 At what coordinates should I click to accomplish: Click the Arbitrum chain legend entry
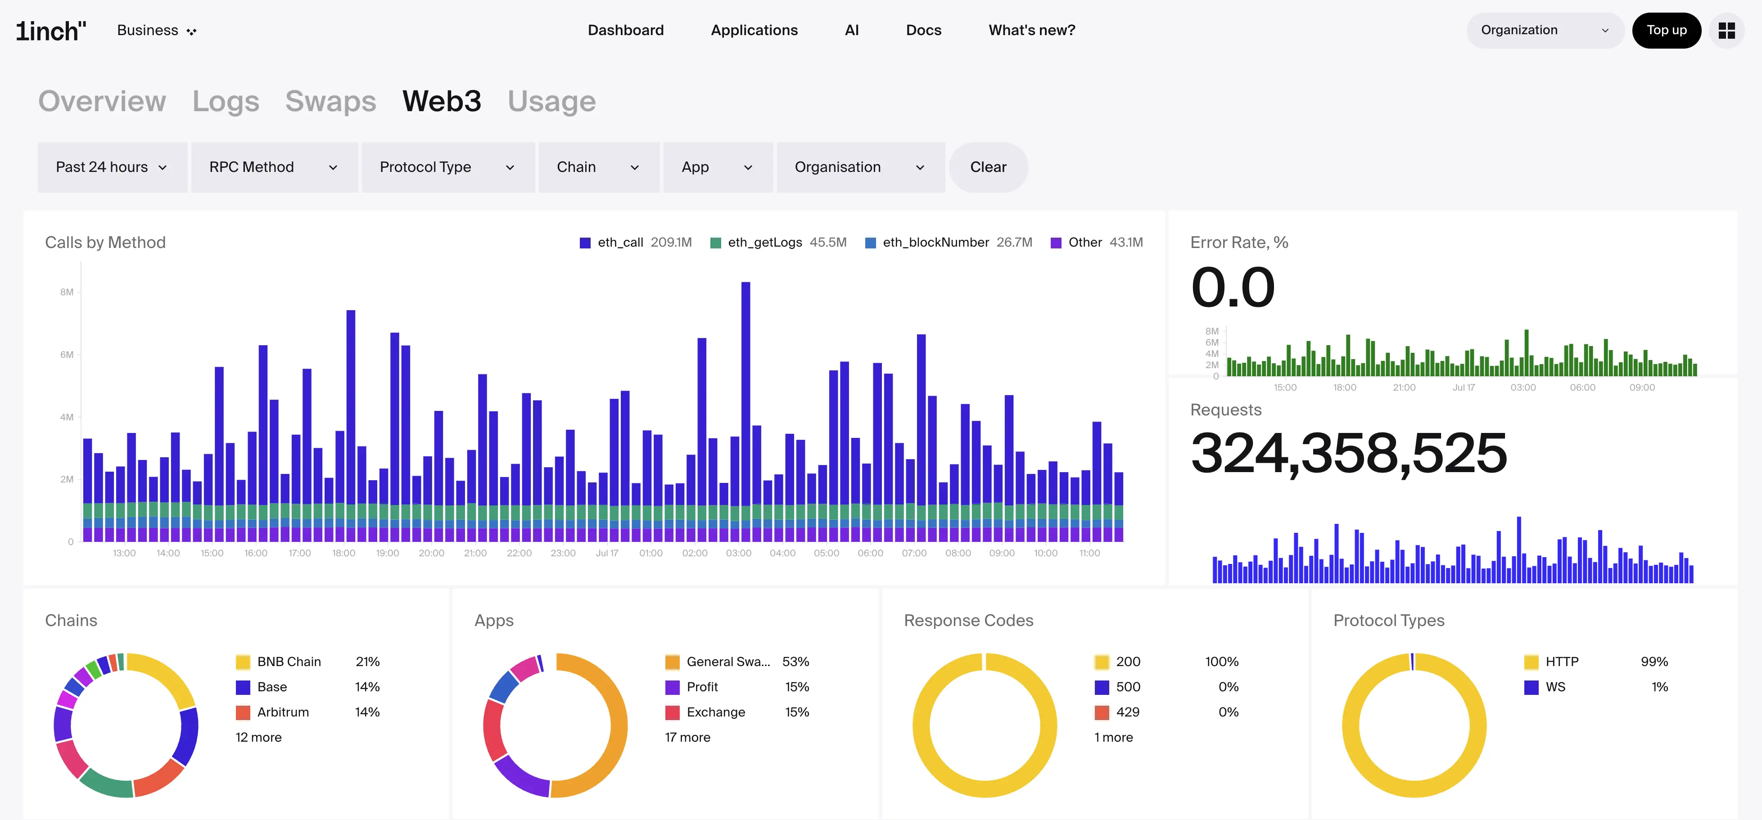click(307, 712)
